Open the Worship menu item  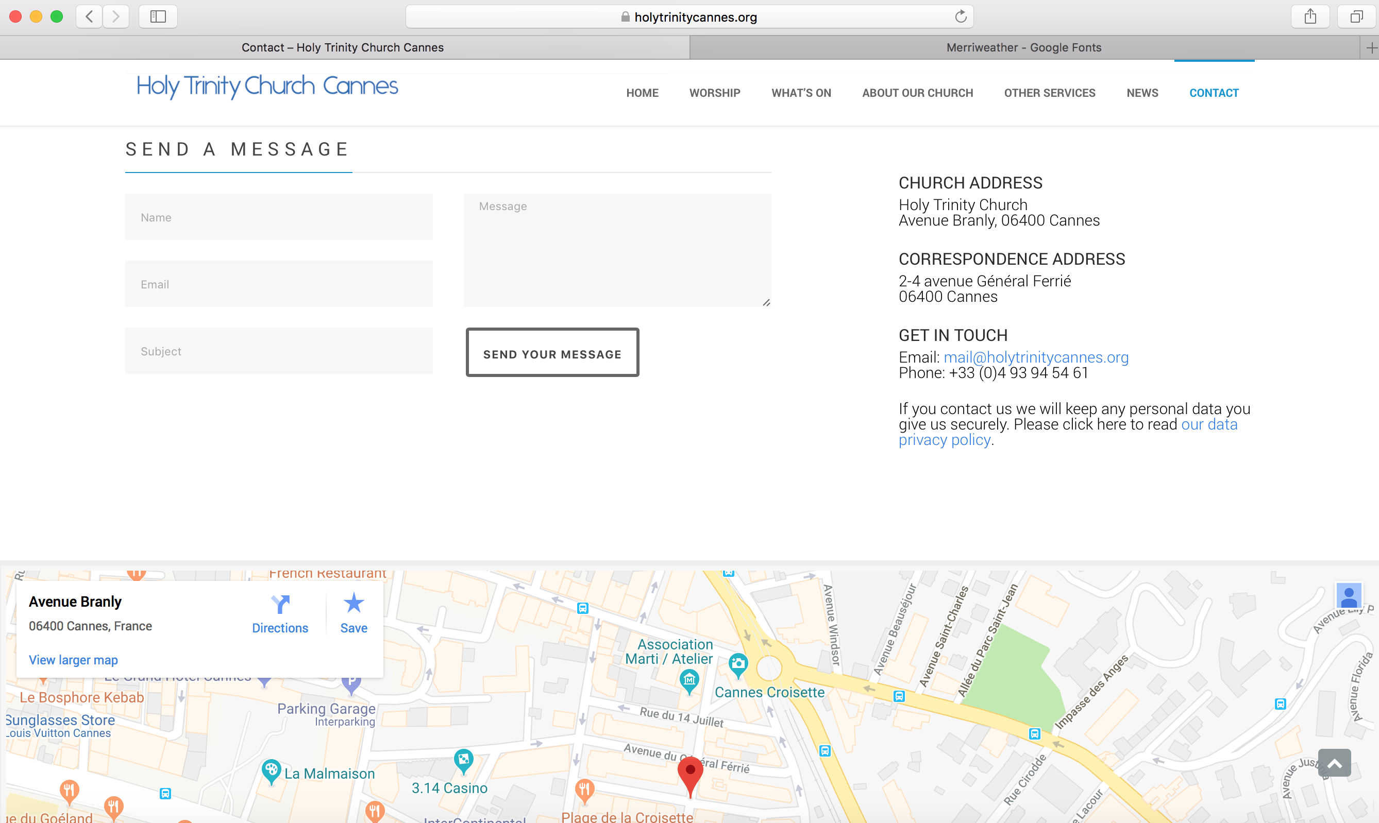point(715,93)
